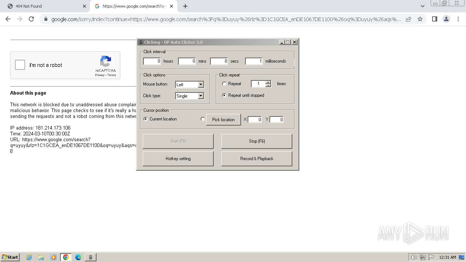
Task: Increase repeat count with up arrow
Action: click(268, 82)
